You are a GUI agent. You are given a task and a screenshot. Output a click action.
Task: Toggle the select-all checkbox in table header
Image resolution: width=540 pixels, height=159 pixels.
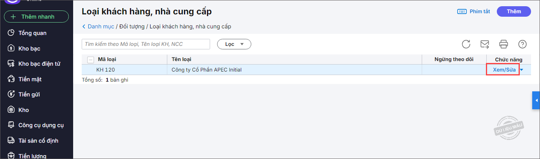91,59
